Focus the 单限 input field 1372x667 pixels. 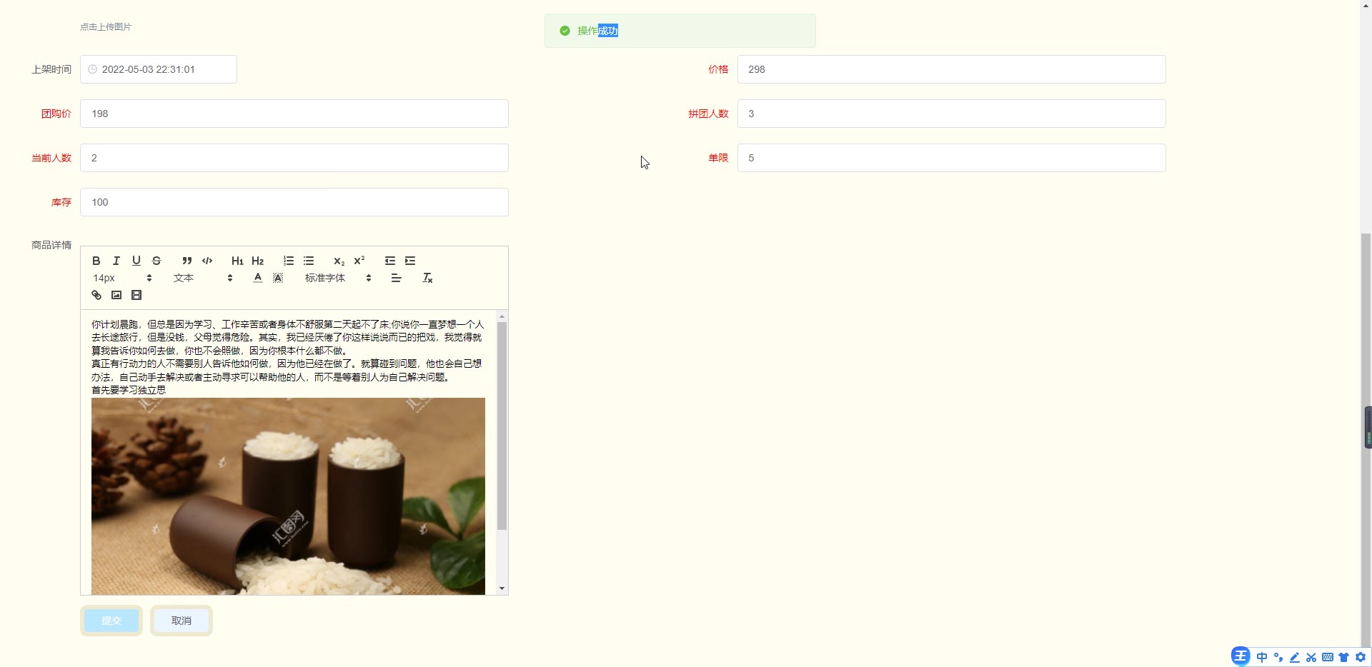point(952,158)
